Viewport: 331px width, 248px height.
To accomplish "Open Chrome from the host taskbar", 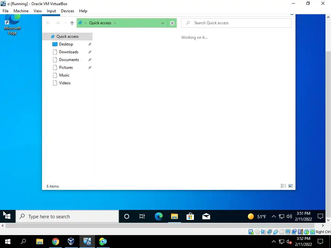I will [x=56, y=242].
